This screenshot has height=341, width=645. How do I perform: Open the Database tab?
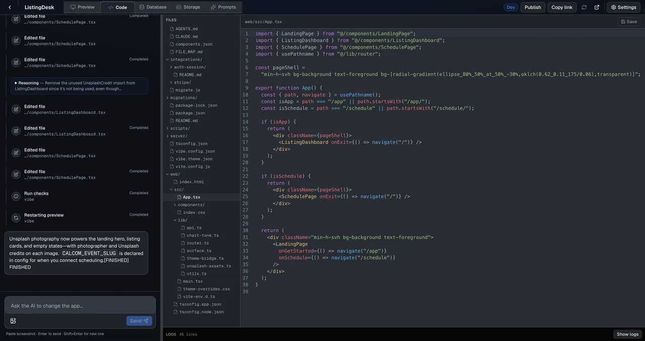(153, 7)
